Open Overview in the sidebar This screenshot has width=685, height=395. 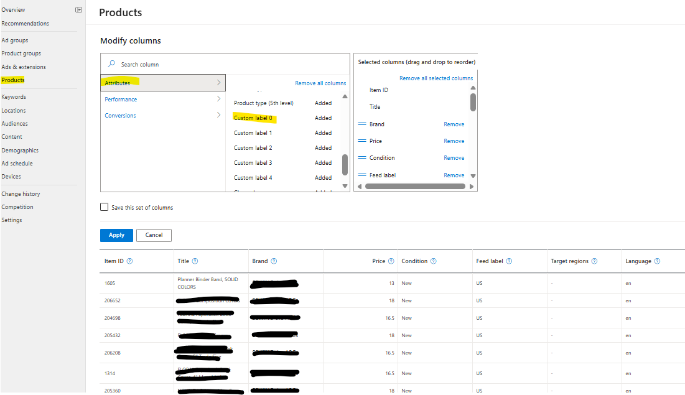point(13,9)
